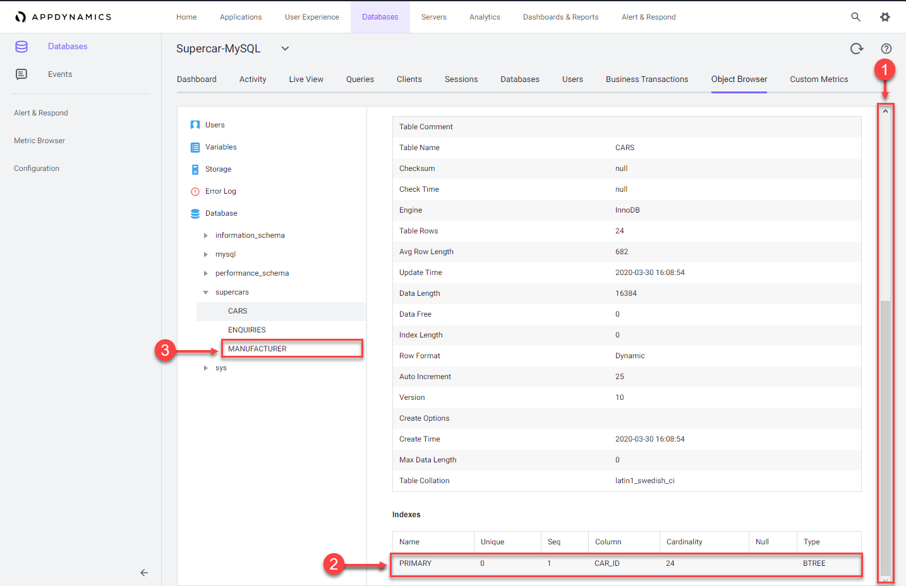Screen dimensions: 906x586
Task: Open Applications menu
Action: point(241,17)
